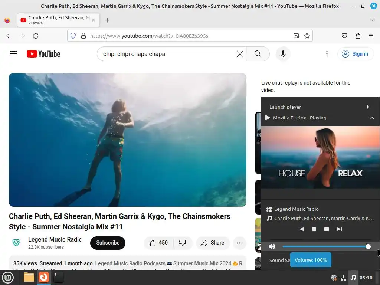Open the YouTube guide hamburger menu

pyautogui.click(x=13, y=53)
